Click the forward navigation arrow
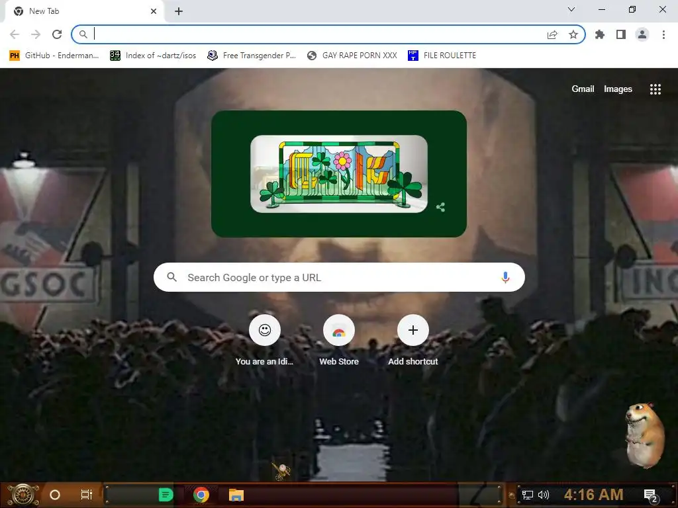 tap(36, 34)
